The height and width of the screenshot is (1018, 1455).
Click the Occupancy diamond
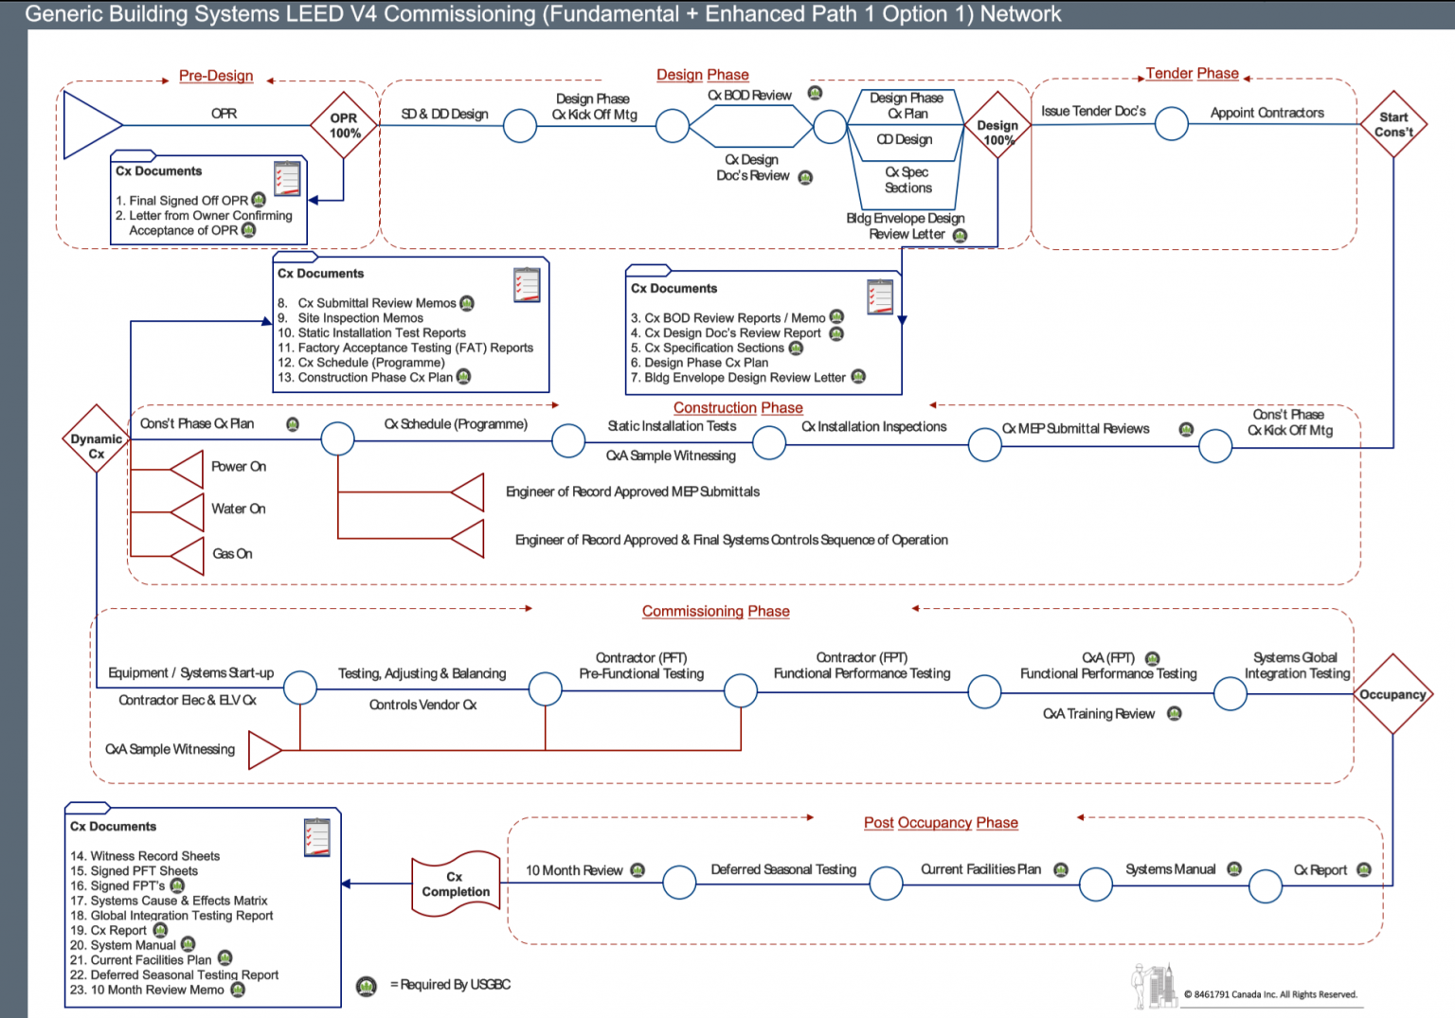click(x=1393, y=694)
